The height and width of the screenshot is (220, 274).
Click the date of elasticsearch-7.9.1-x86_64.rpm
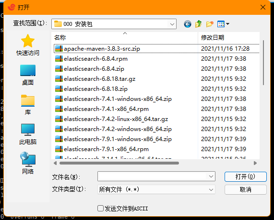tap(224, 149)
